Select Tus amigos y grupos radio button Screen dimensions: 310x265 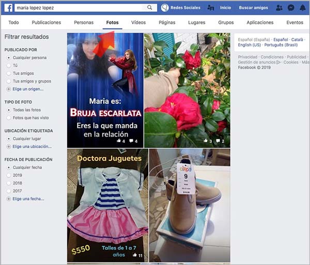click(8, 81)
